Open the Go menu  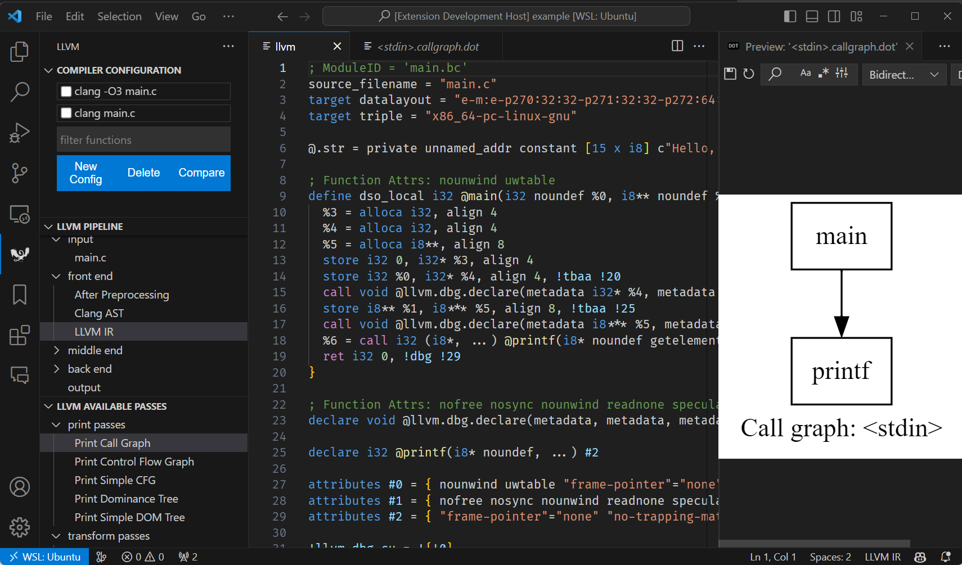pos(199,16)
